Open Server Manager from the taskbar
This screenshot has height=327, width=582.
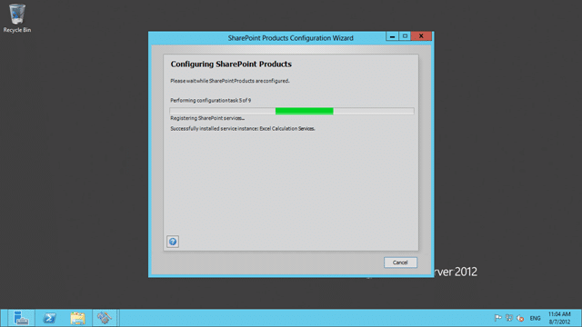coord(21,318)
